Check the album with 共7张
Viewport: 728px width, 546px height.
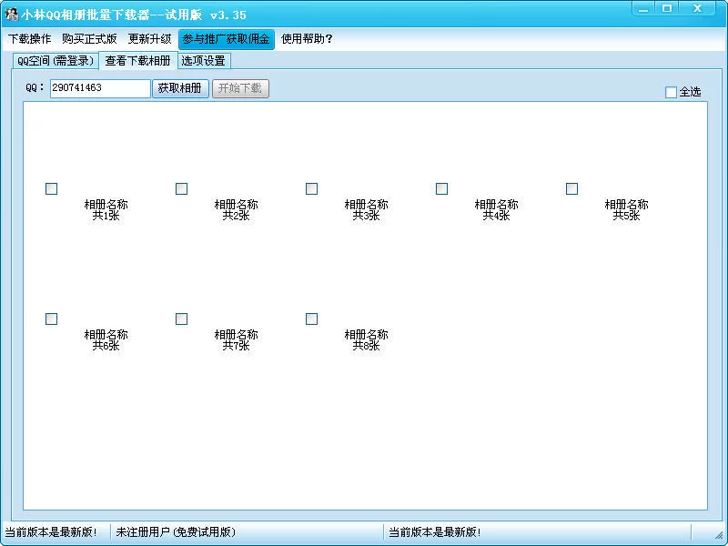(x=181, y=319)
